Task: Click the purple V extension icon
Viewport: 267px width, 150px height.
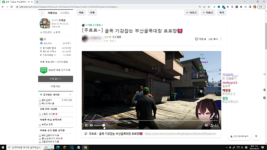Action: [228, 7]
